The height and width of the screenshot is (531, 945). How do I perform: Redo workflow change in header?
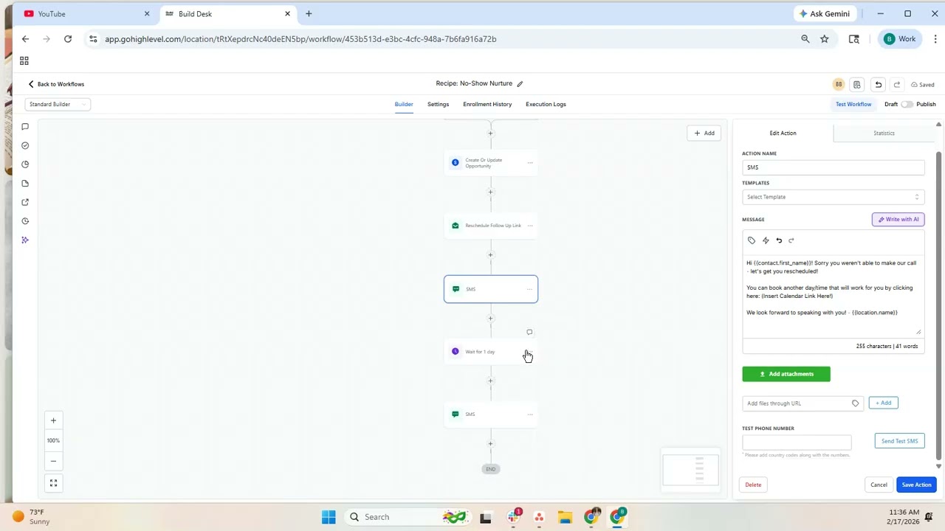click(897, 85)
